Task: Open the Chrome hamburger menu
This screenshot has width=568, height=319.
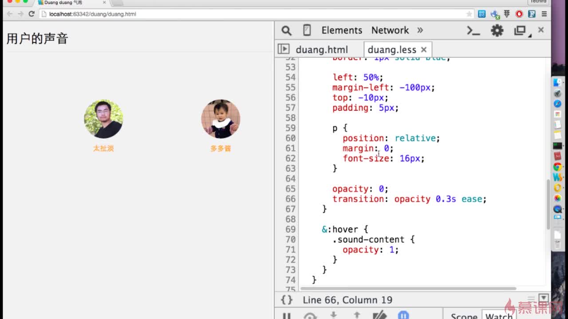Action: click(x=544, y=14)
